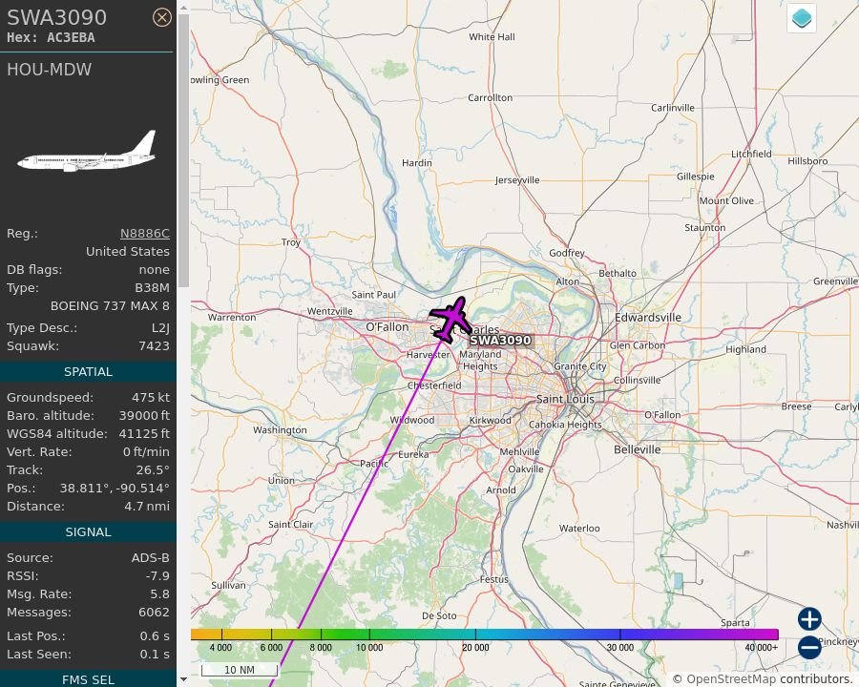Viewport: 859px width, 687px height.
Task: Zoom in using the plus icon
Action: click(808, 619)
